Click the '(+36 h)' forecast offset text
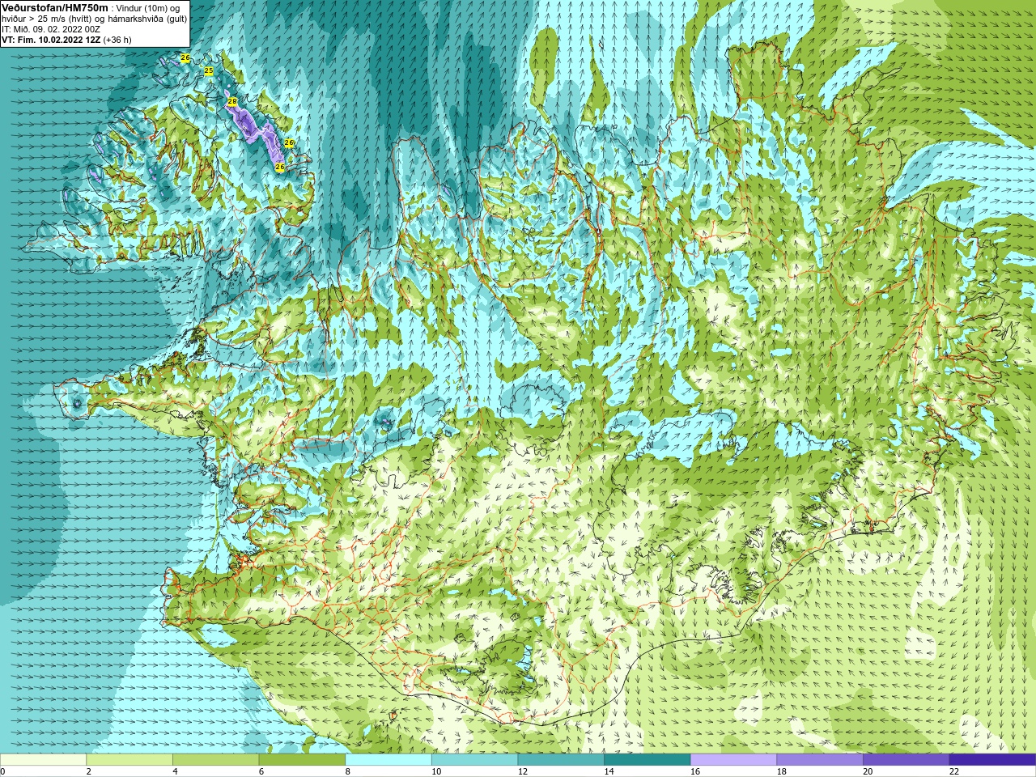This screenshot has width=1036, height=777. pos(117,40)
